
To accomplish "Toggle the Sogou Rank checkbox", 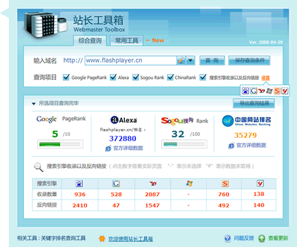I will (x=136, y=77).
